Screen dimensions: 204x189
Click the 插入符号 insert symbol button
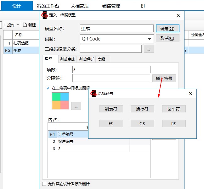point(164,78)
